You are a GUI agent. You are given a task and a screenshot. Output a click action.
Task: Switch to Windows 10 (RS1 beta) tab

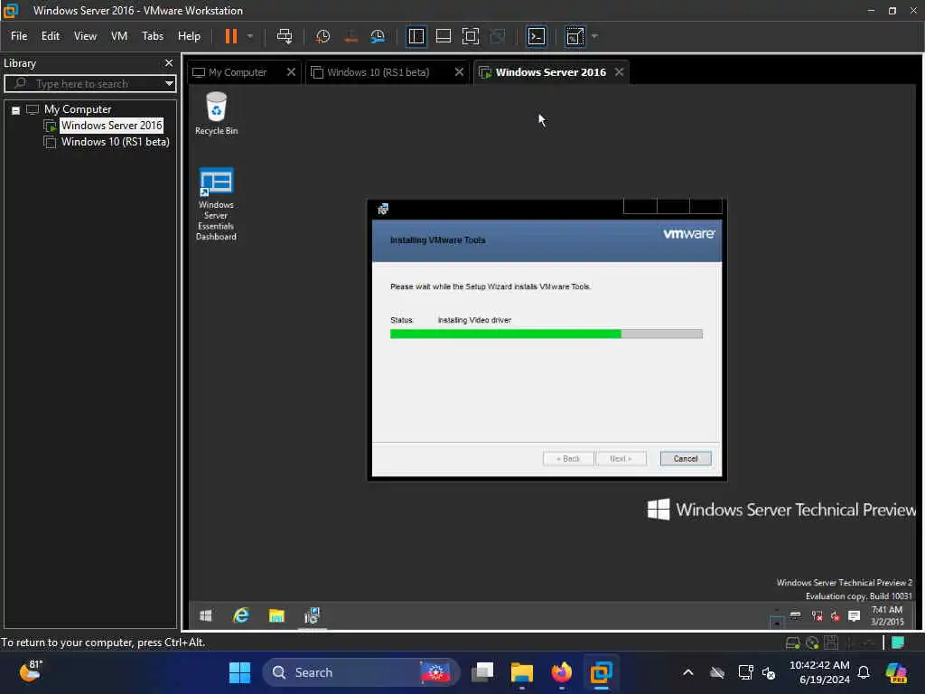pos(378,72)
